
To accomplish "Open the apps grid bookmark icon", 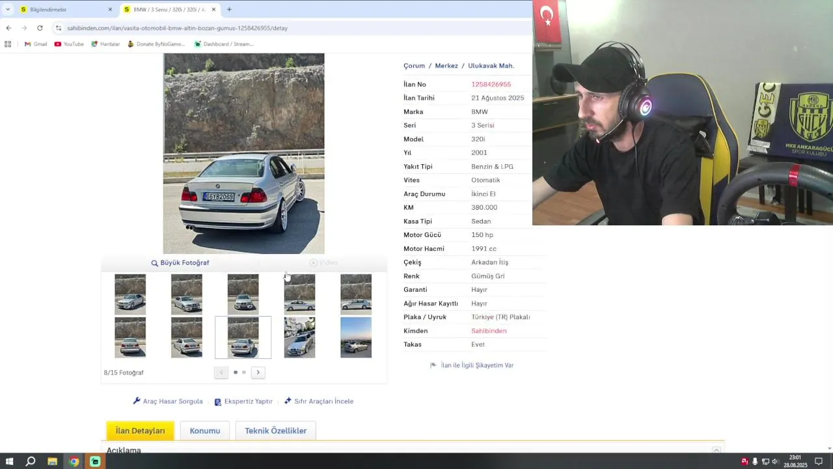I will [x=8, y=44].
